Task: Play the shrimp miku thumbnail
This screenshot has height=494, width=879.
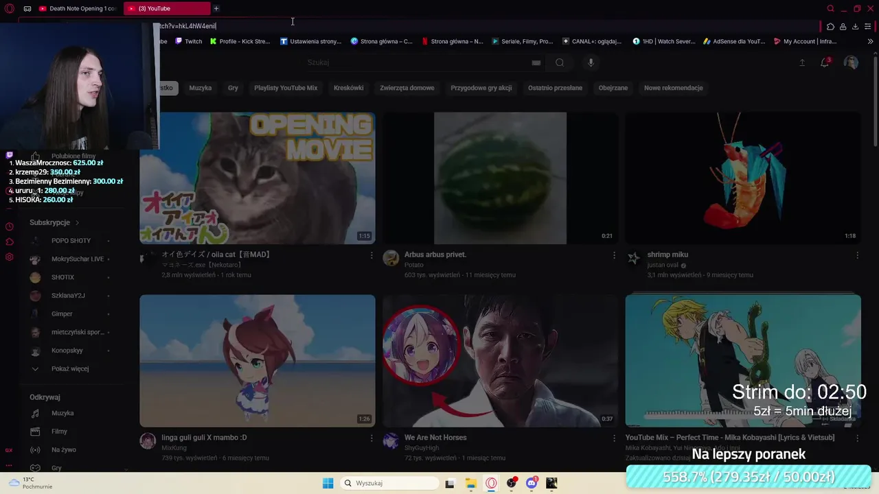Action: (743, 178)
